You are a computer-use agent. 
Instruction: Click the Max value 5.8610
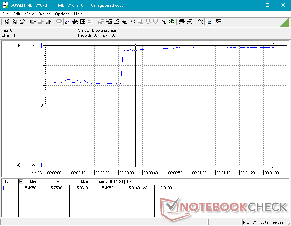(x=82, y=188)
